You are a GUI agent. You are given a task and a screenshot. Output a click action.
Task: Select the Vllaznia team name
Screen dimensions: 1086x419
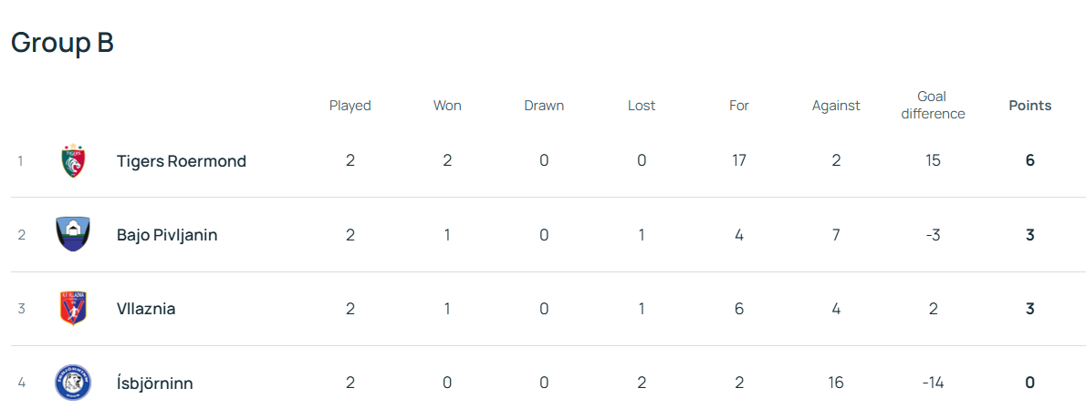pos(146,309)
